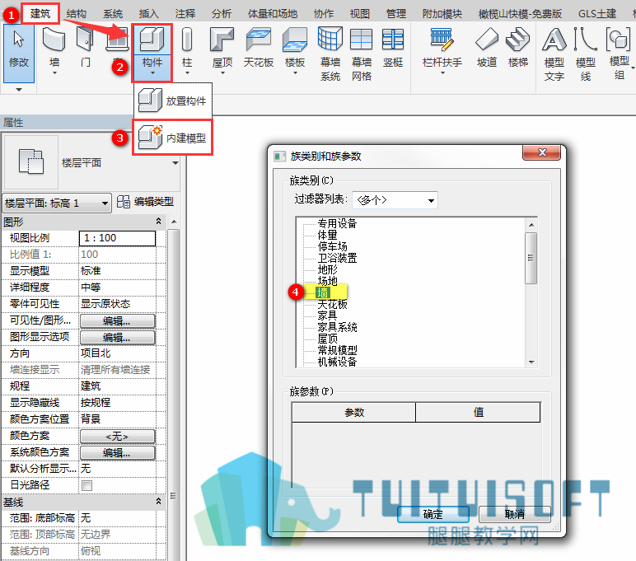Choose 内建模型 from the dropdown menu
This screenshot has width=636, height=561.
point(173,138)
